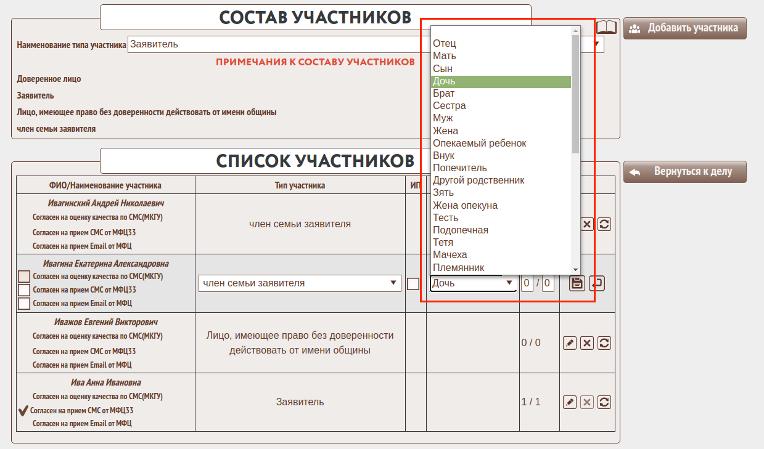
Task: Delete Иважов Евгений Викторович using X icon
Action: (587, 343)
